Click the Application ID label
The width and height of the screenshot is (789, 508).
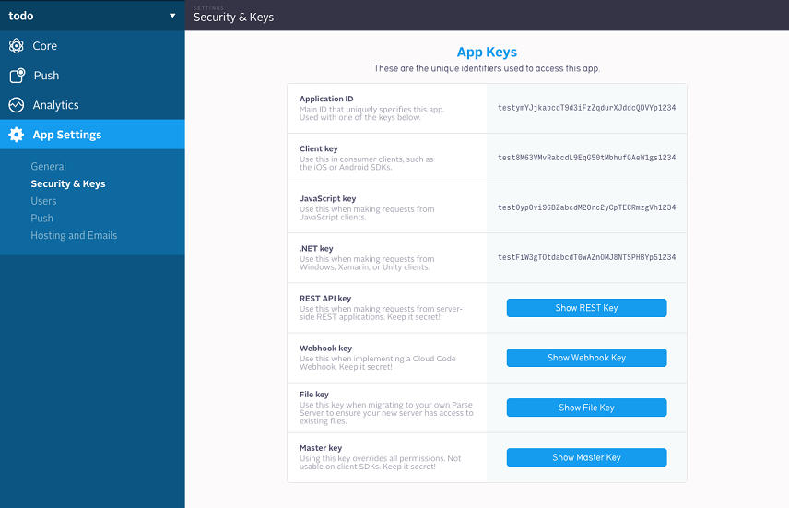coord(326,99)
